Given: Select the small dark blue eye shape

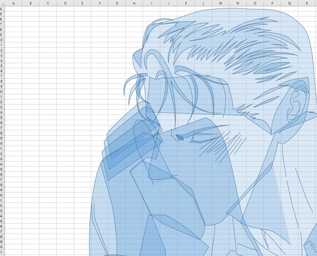Looking at the screenshot, I should [180, 138].
